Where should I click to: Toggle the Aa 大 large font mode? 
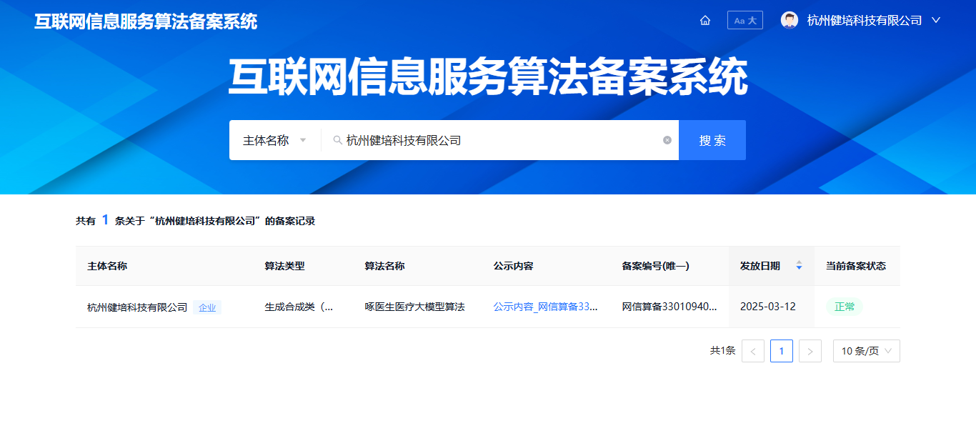point(745,21)
